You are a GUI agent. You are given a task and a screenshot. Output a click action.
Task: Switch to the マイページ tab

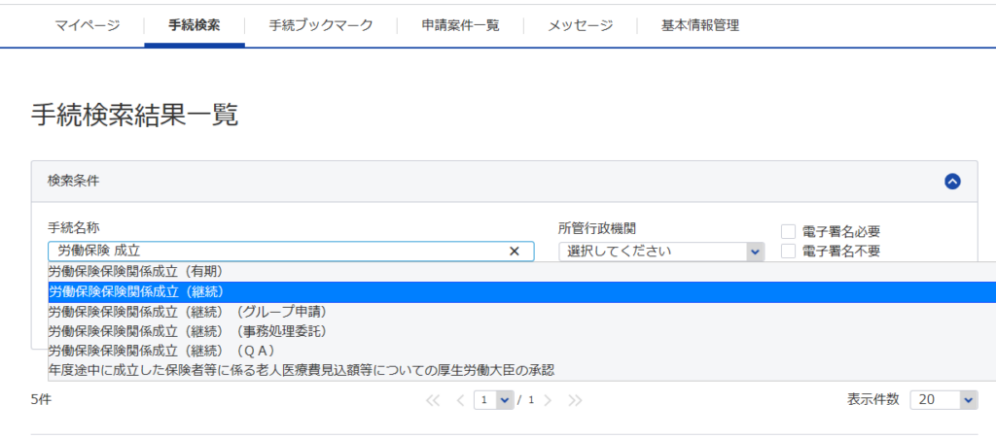pyautogui.click(x=88, y=25)
